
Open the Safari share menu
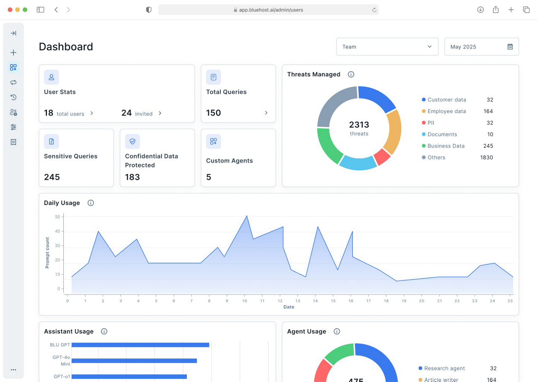tap(495, 10)
